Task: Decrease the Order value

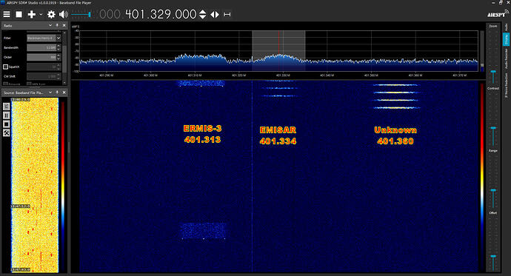Action: pos(59,59)
